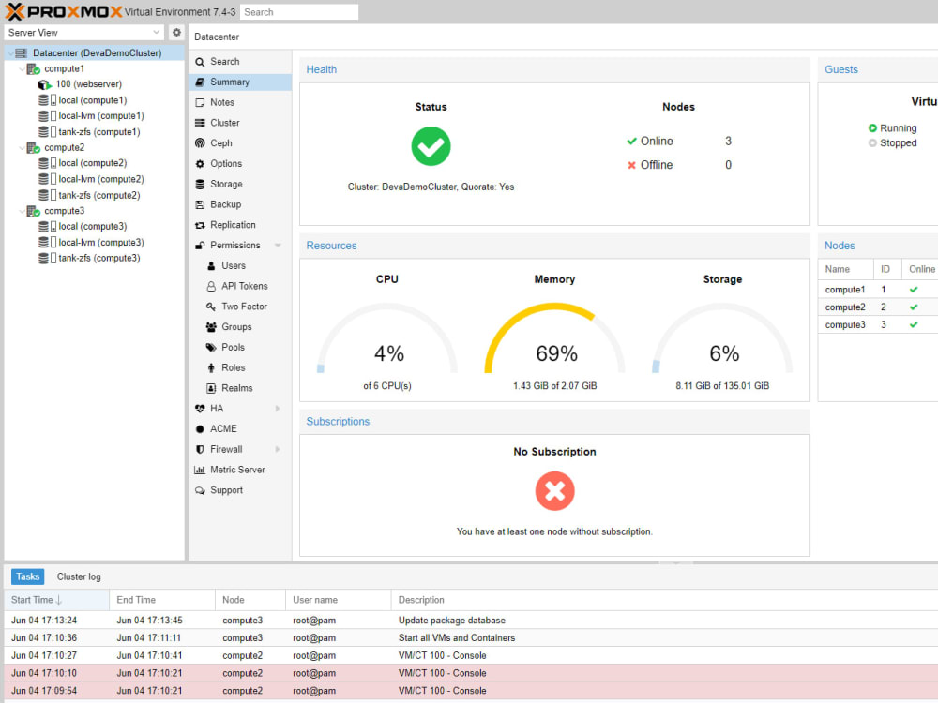Click the Datacenter server icon in tree
The image size is (938, 703).
point(22,53)
